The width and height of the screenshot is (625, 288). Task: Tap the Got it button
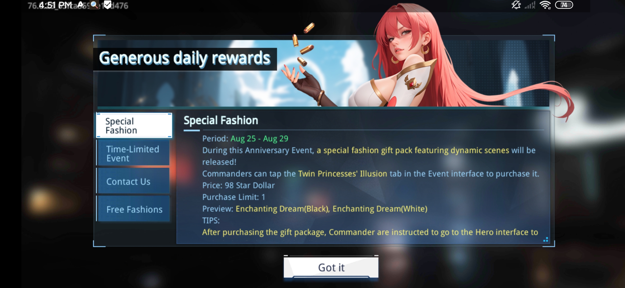click(331, 267)
